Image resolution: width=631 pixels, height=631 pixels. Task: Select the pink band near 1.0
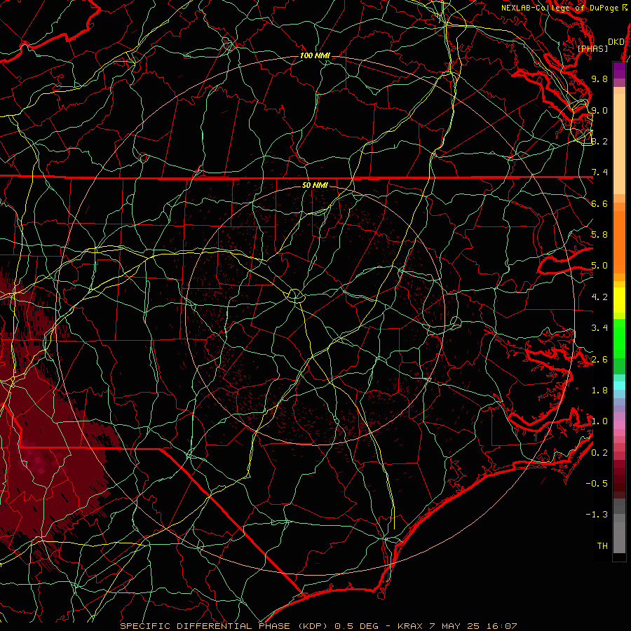tap(619, 425)
